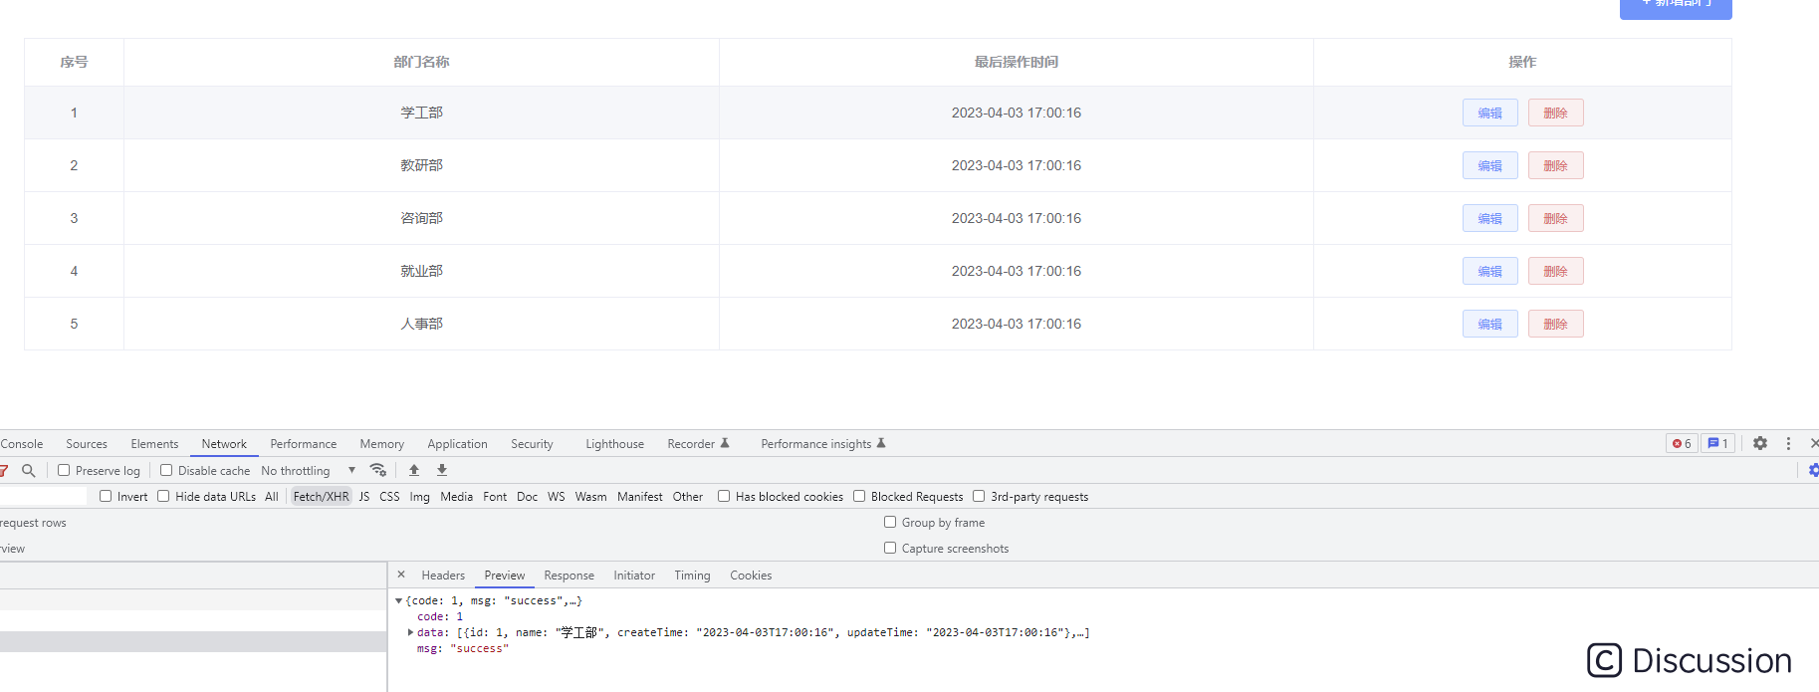Click the 最后操作时间 column header
This screenshot has height=692, width=1819.
point(1017,62)
